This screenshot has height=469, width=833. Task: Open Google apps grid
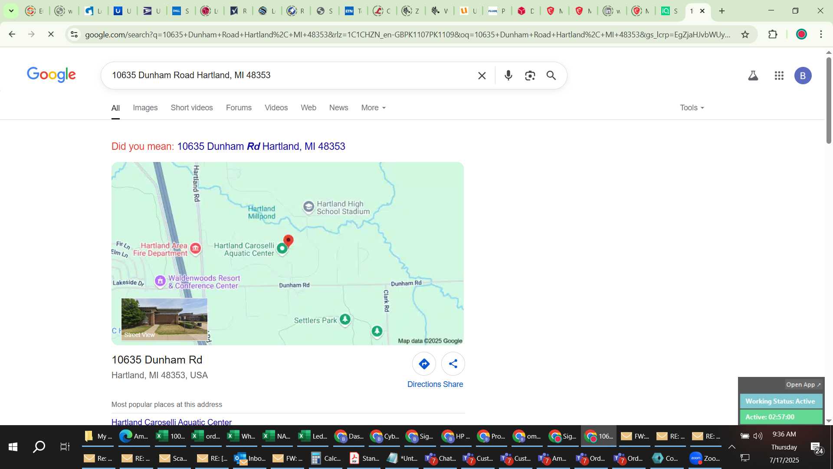click(779, 76)
